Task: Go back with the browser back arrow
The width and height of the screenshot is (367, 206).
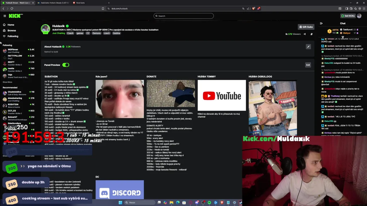Action: [3, 9]
